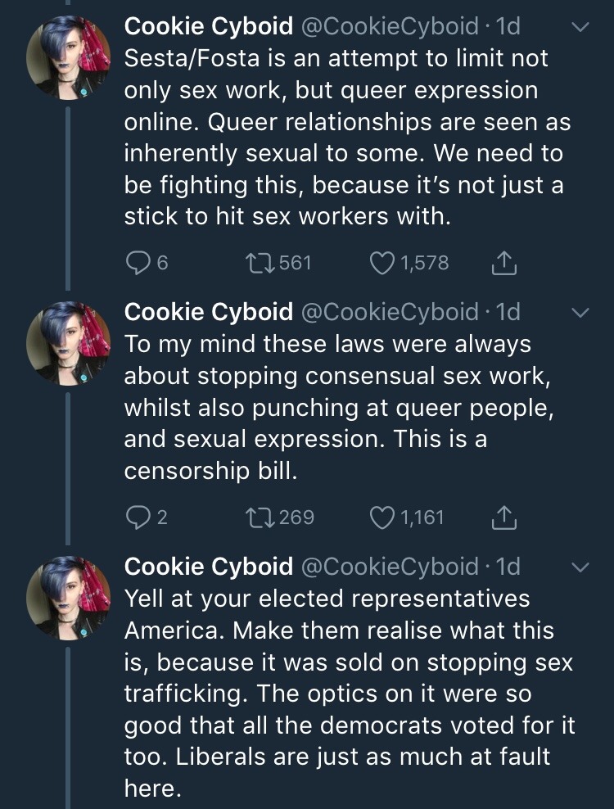Reply to the Sesta/Fosta tweet
614x809 pixels.
136,264
